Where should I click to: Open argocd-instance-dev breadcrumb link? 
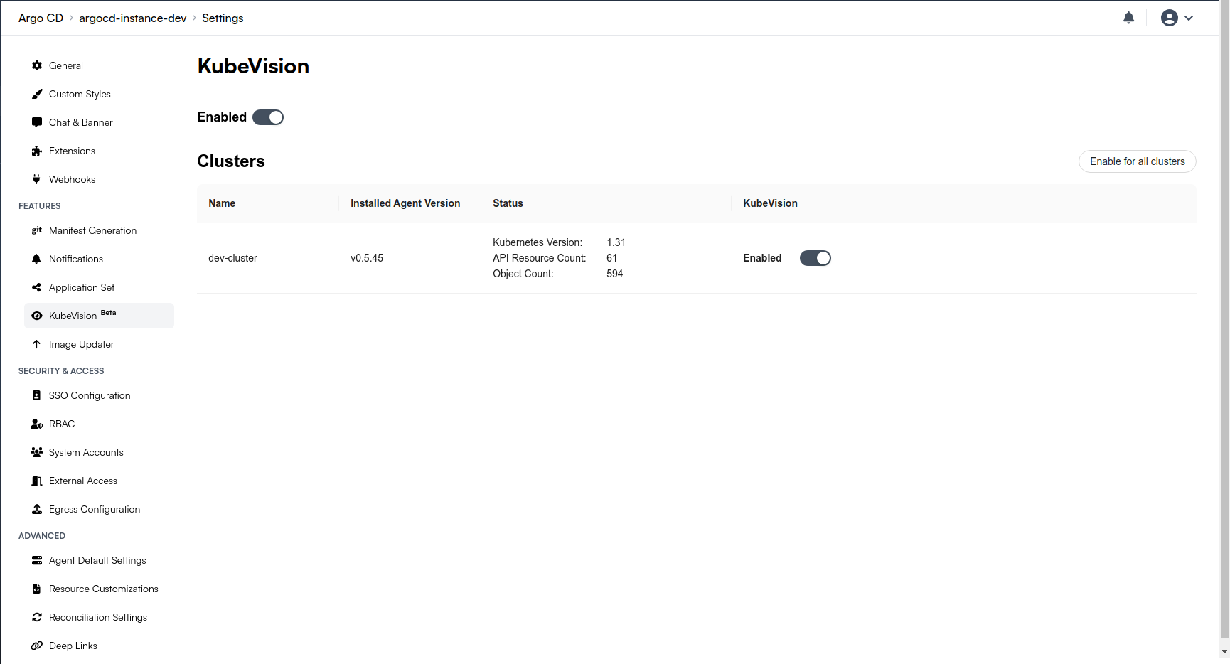(132, 18)
